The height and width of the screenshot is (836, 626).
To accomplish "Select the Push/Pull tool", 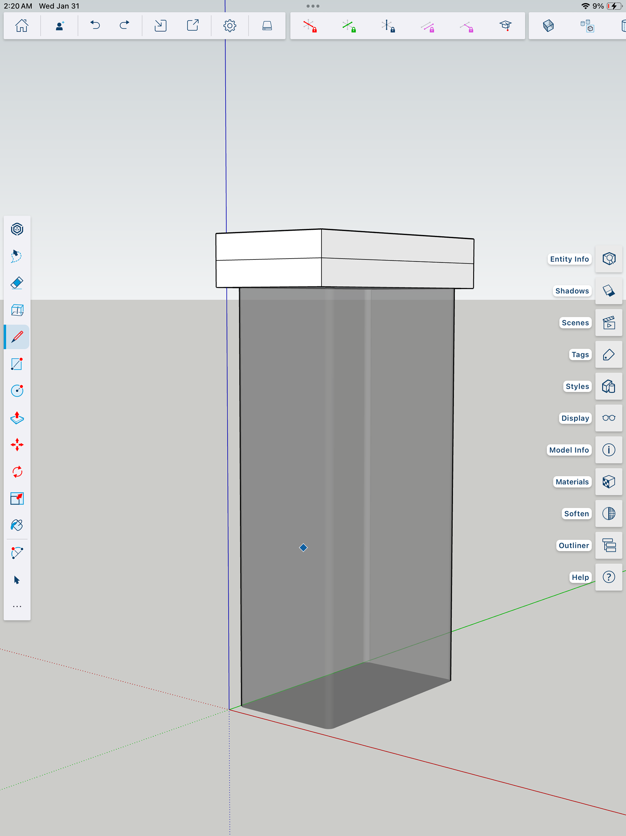I will (x=17, y=418).
